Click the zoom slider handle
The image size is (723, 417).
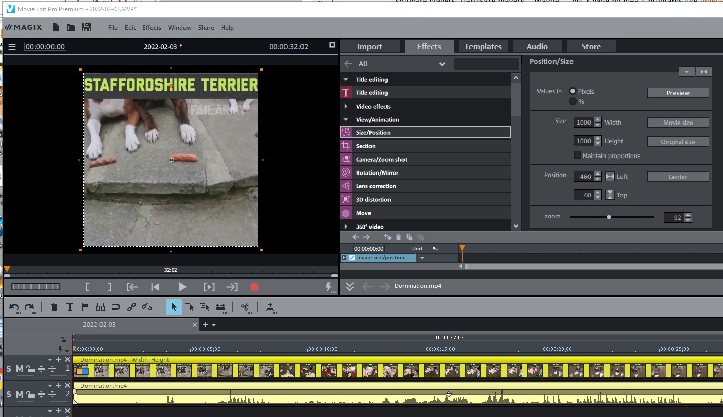coord(609,217)
